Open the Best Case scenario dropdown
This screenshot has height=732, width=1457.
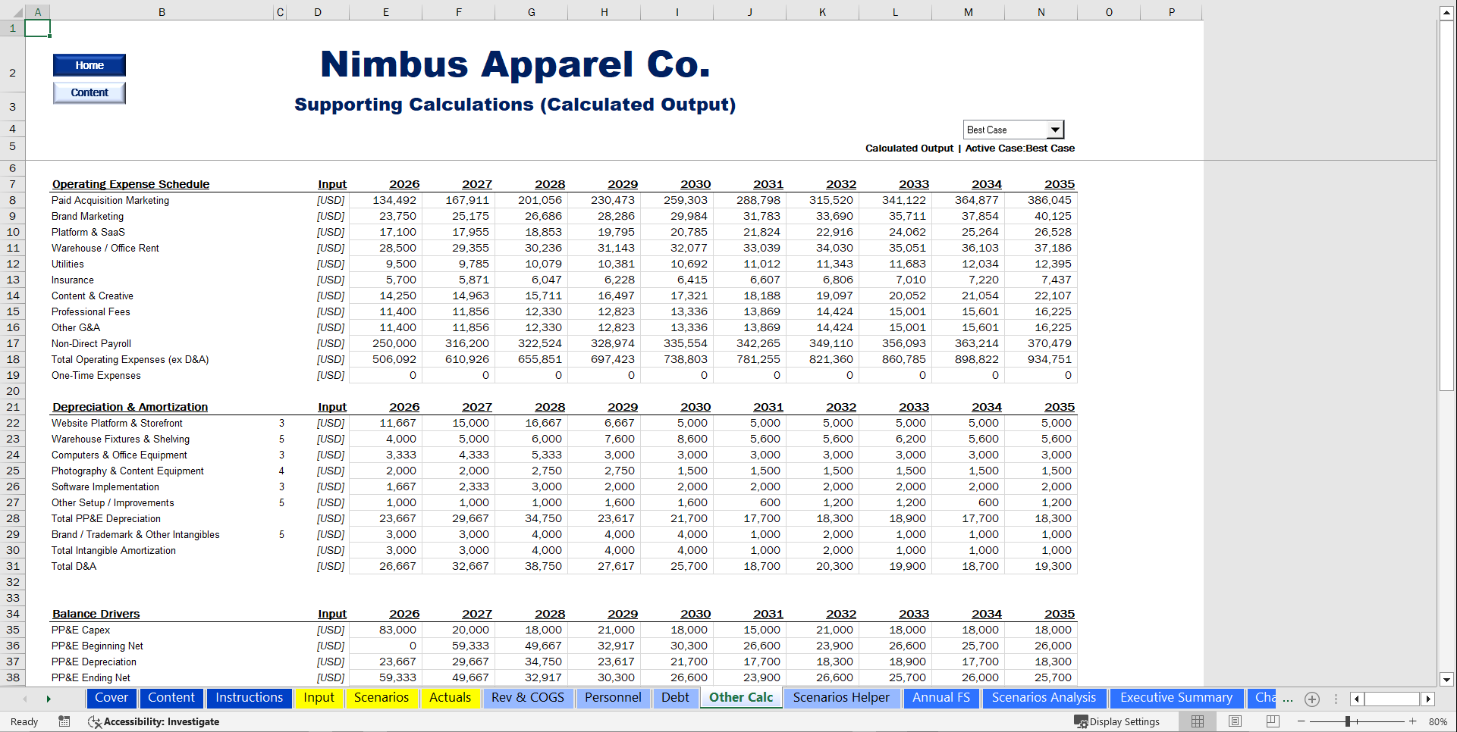click(x=1056, y=129)
